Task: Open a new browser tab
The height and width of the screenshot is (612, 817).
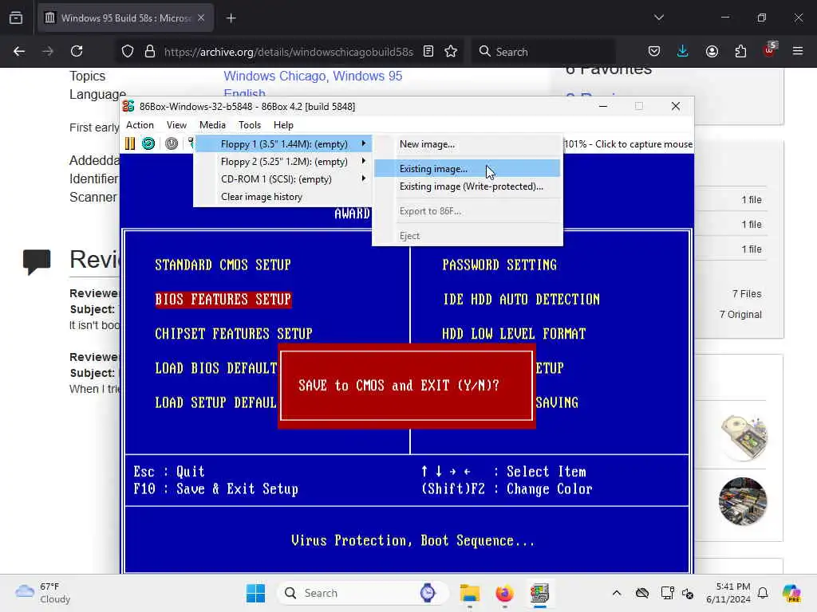Action: 231,18
